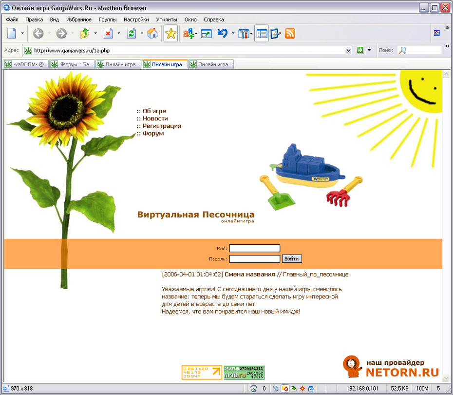Go forward with the Forward arrow button
The height and width of the screenshot is (395, 453).
coord(61,34)
